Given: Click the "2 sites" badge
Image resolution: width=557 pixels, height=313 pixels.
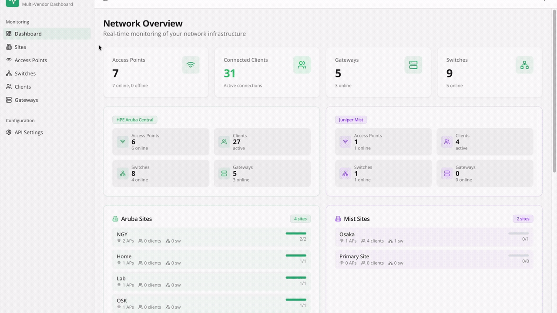Looking at the screenshot, I should (523, 219).
